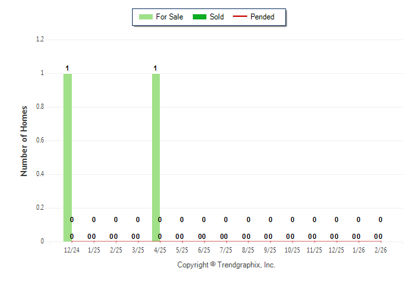Click the light green For Sale legend swatch
The width and height of the screenshot is (418, 281).
pos(145,17)
